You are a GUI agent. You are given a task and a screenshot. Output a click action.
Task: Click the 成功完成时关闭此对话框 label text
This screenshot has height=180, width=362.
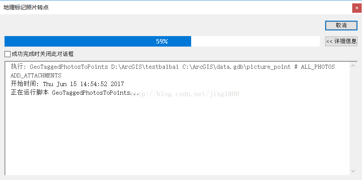tap(43, 54)
